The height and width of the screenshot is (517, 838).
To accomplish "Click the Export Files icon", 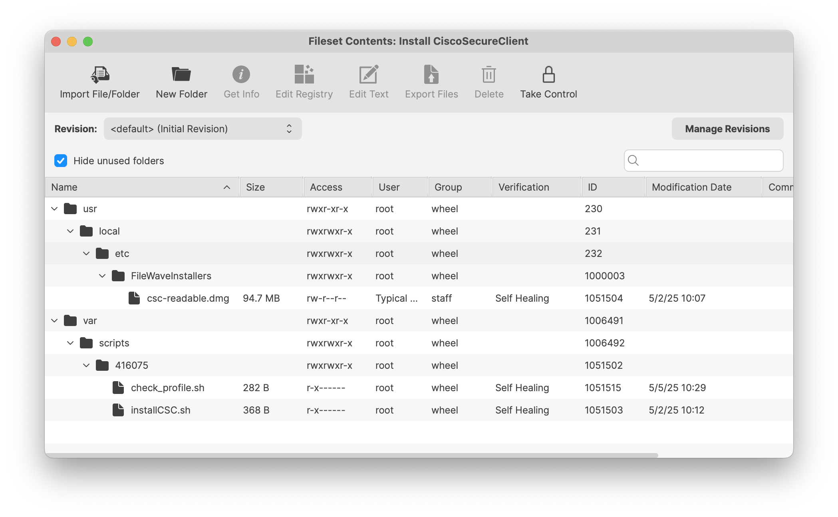I will tap(431, 74).
